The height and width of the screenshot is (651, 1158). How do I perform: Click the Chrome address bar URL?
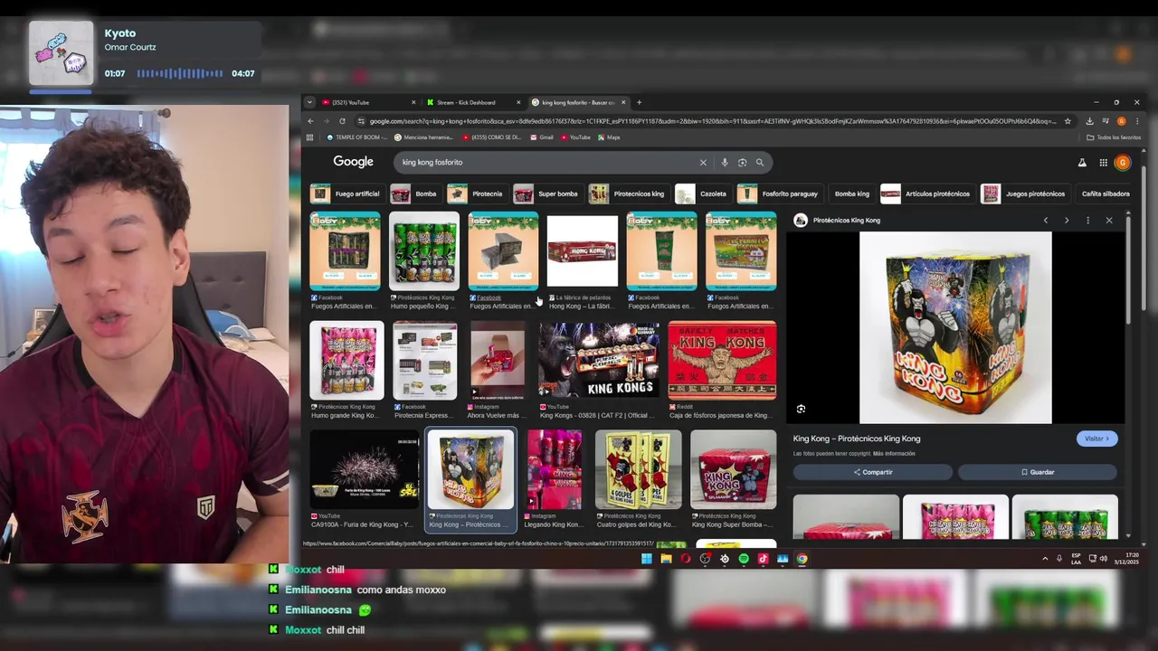(x=713, y=121)
